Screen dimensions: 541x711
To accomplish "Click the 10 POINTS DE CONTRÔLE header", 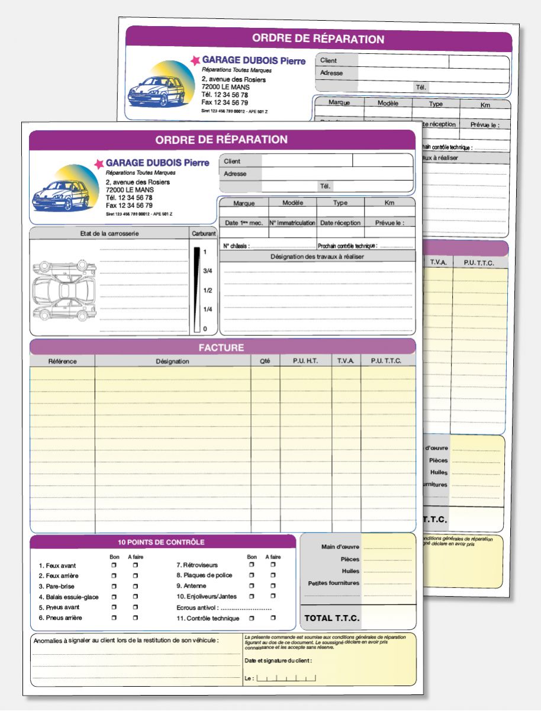I will 161,542.
